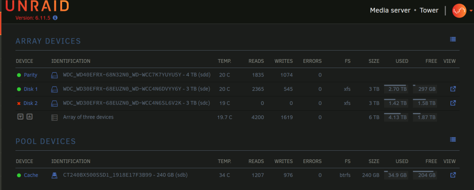This screenshot has width=474, height=190.
Task: Click the ARRAY DEVICES section heading
Action: coord(48,41)
